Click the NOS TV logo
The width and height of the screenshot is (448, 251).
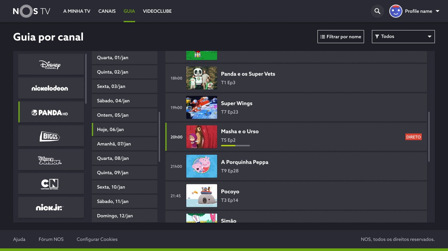coord(31,11)
